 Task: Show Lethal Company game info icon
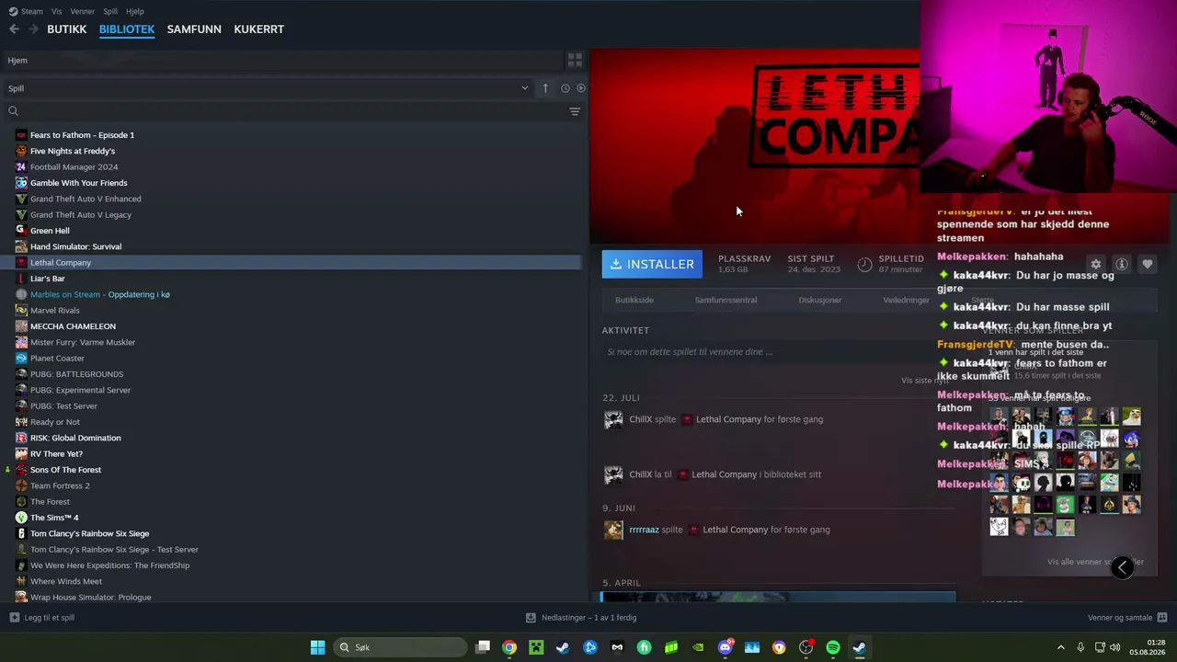[1121, 264]
